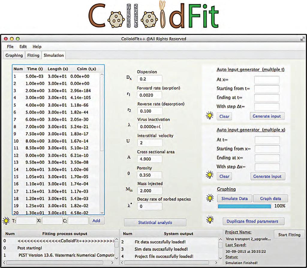The width and height of the screenshot is (307, 268).
Task: Click lightbulb hint beside the T: input
Action: pos(6,221)
